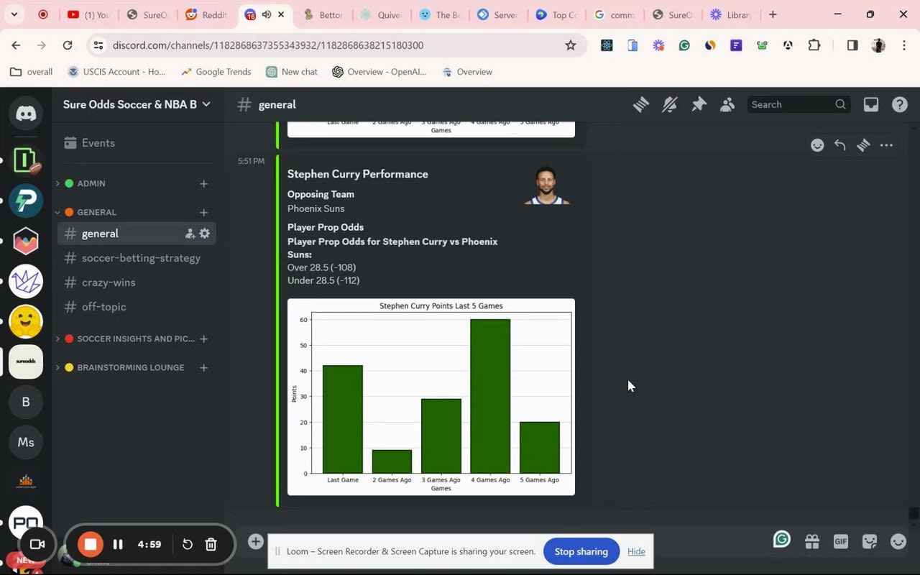Switch to the soccer-betting-strategy channel
This screenshot has height=575, width=920.
pyautogui.click(x=141, y=258)
